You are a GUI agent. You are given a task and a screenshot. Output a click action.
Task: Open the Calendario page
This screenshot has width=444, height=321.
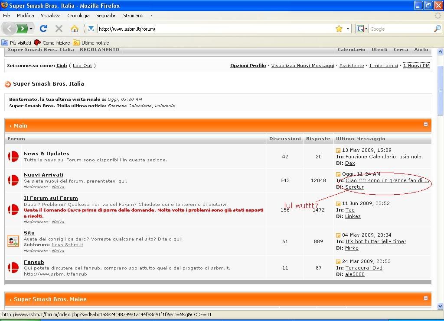pos(351,49)
